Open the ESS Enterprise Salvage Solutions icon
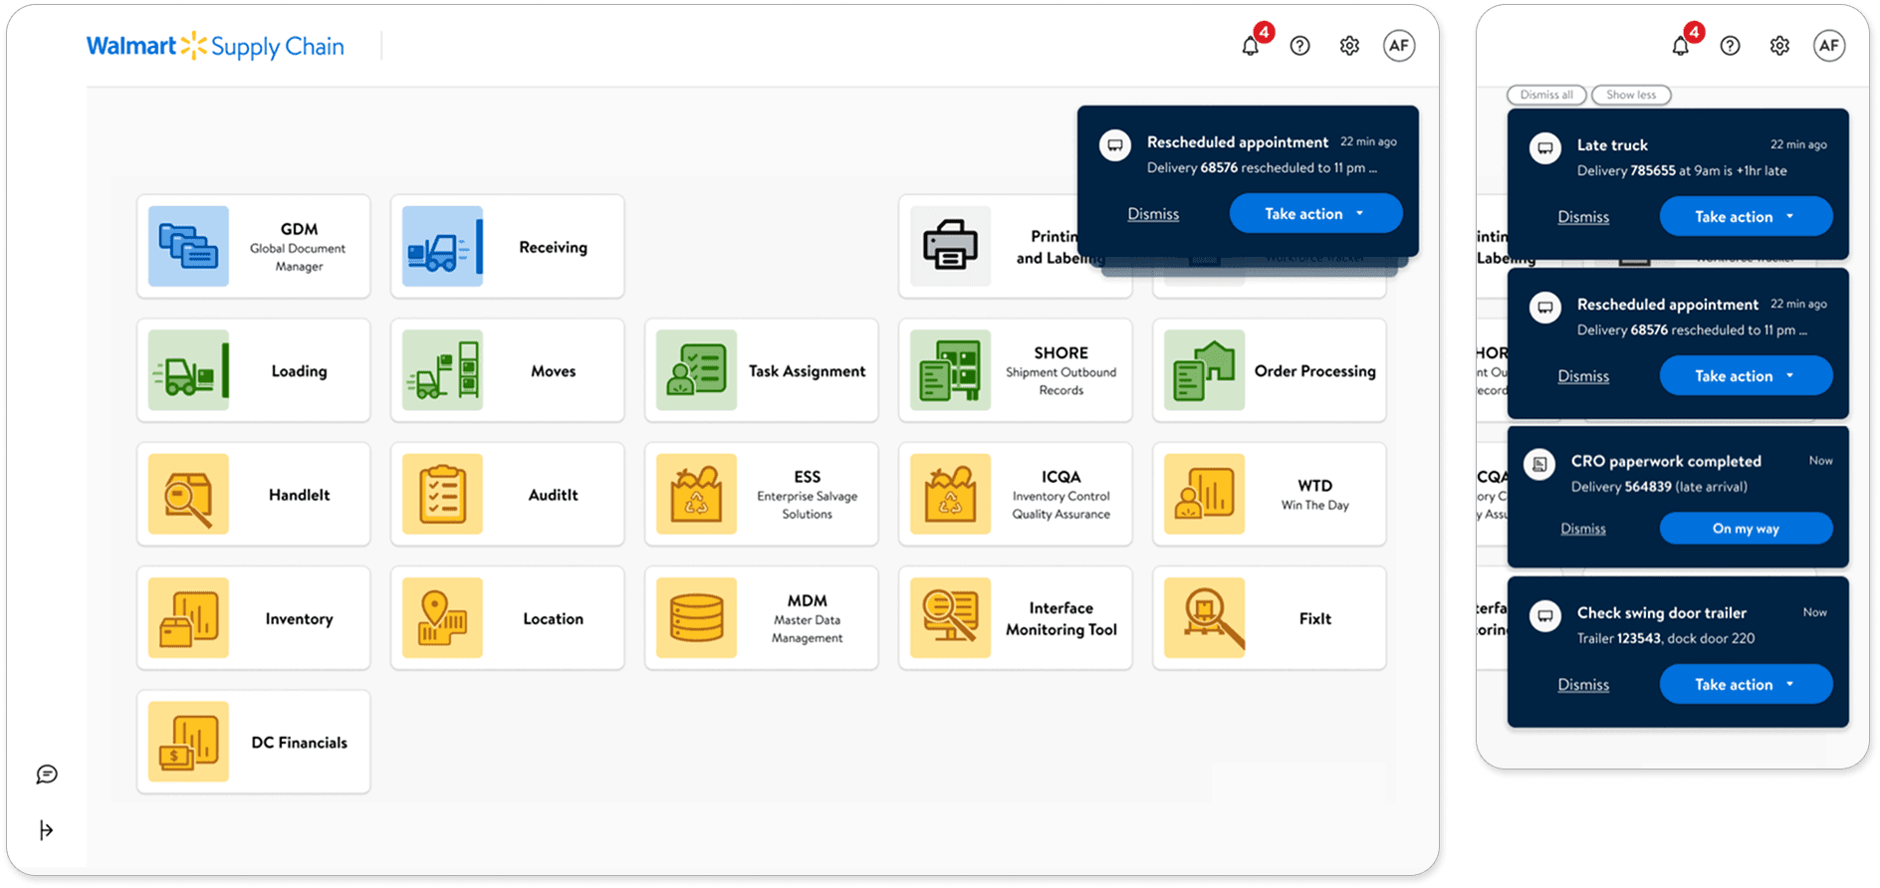The image size is (1880, 888). pyautogui.click(x=696, y=494)
